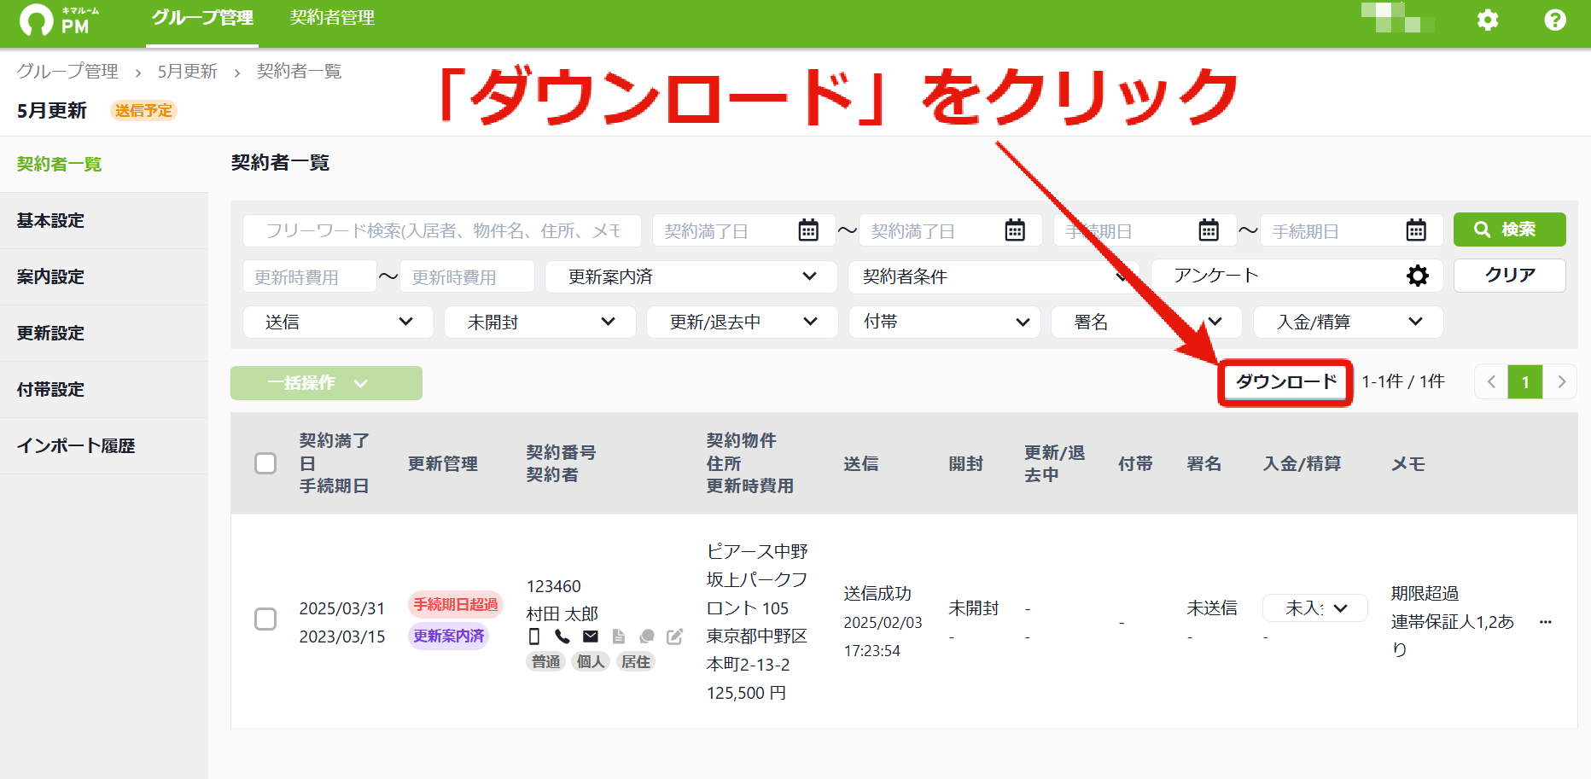Open 署名 filter dropdown
Viewport: 1591px width, 779px height.
[x=1146, y=322]
